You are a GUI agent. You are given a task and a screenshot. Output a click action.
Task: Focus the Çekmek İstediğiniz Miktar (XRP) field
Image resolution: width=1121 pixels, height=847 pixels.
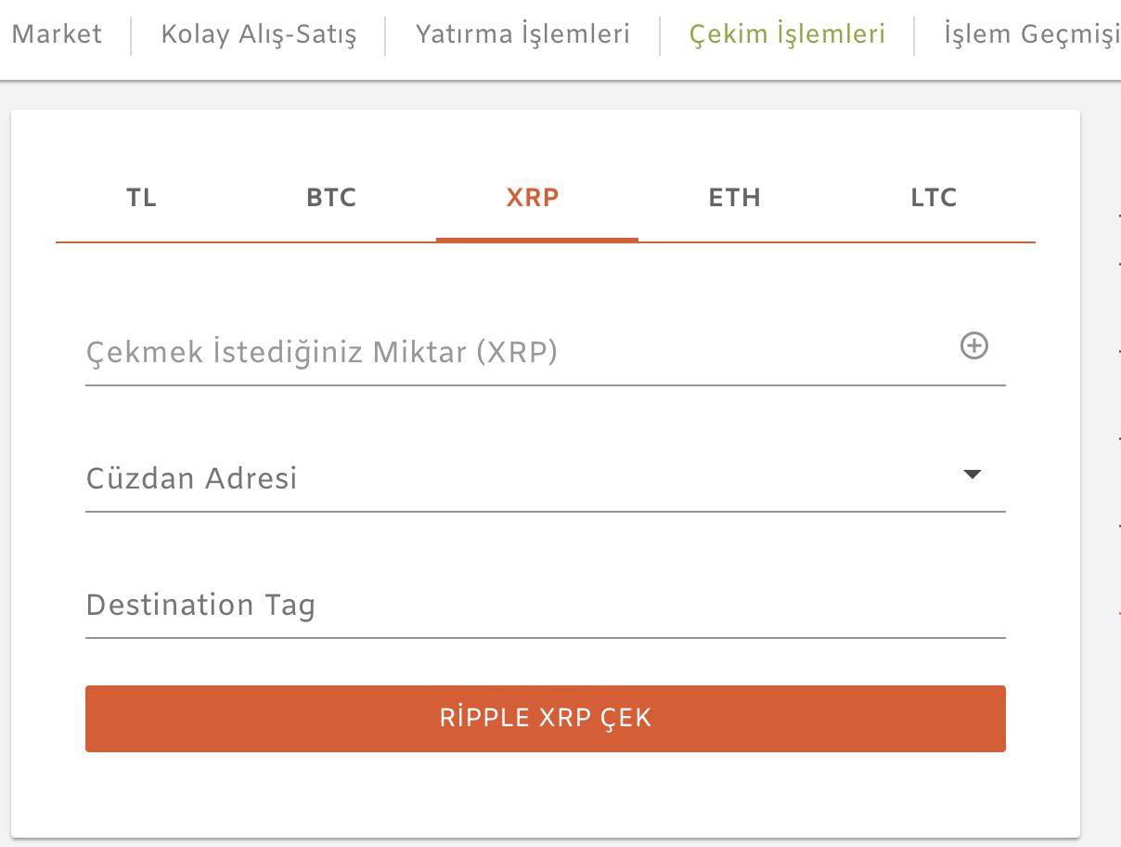coord(546,353)
